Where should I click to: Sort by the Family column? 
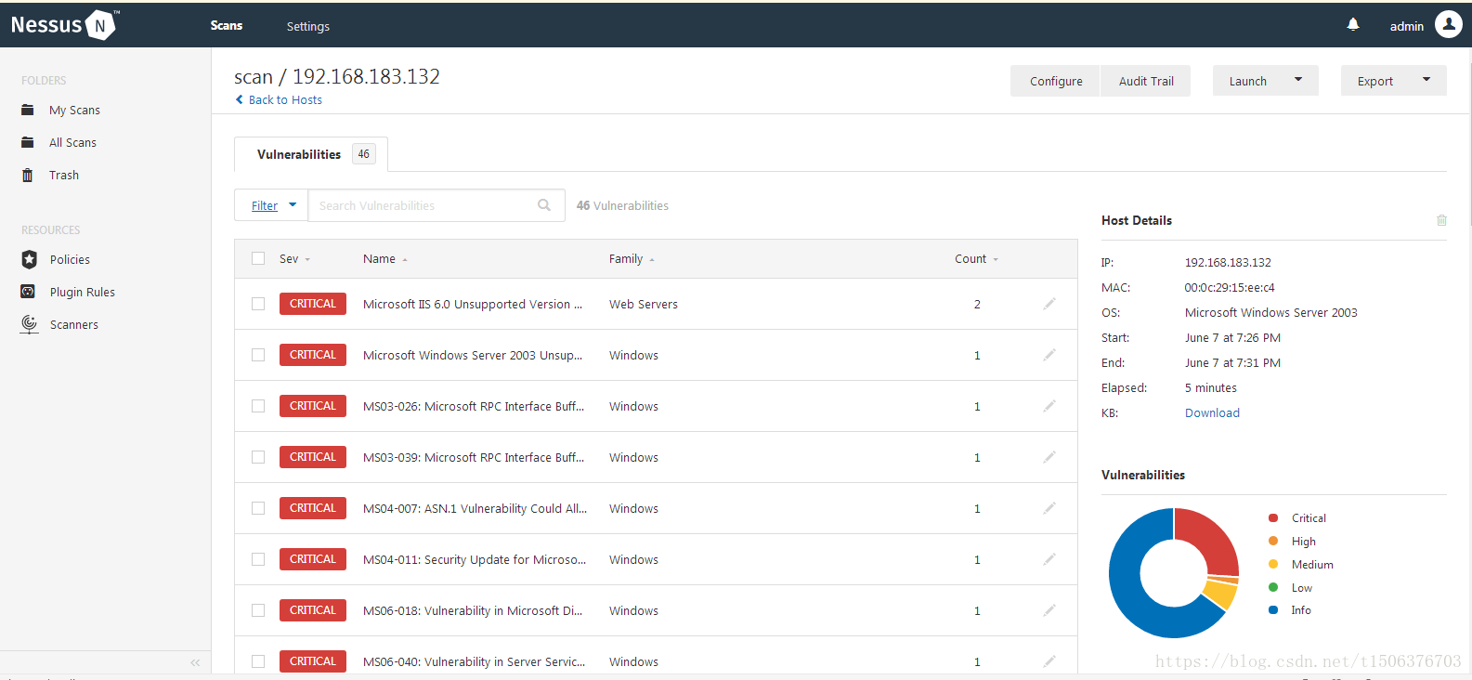(x=632, y=259)
